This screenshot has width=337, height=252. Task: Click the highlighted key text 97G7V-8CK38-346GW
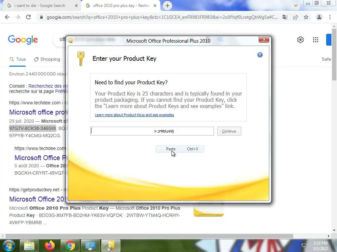tap(33, 128)
